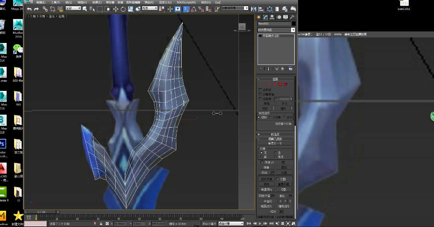
Task: Open the MAXScript(M) menu
Action: click(x=186, y=2)
